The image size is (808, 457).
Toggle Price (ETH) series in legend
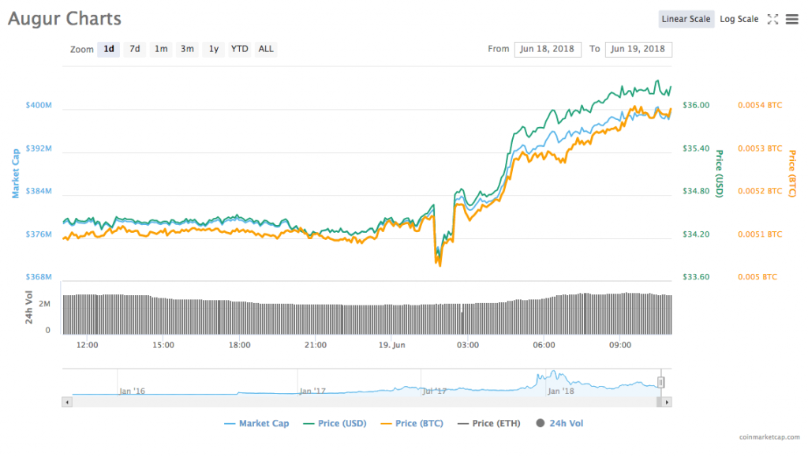click(x=489, y=424)
